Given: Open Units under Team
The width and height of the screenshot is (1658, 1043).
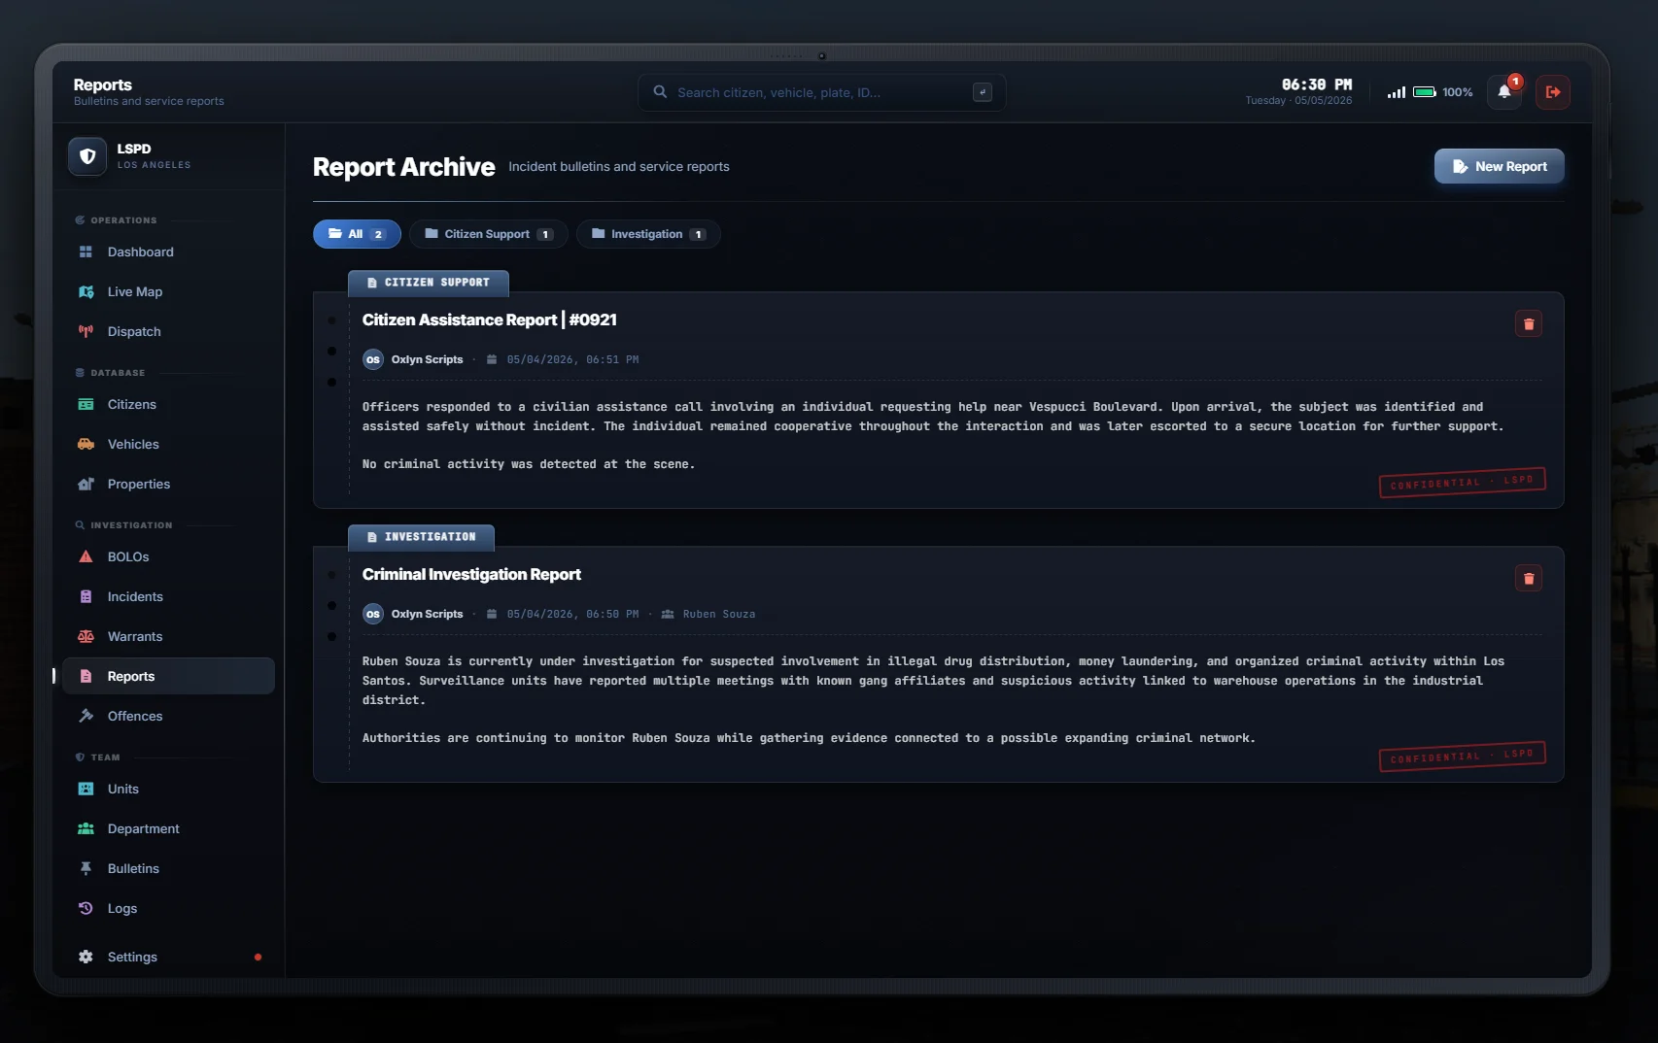Looking at the screenshot, I should tap(168, 789).
